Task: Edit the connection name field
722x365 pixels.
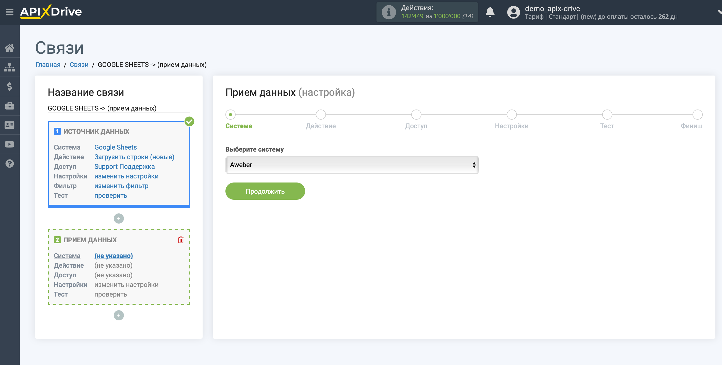Action: (x=119, y=108)
